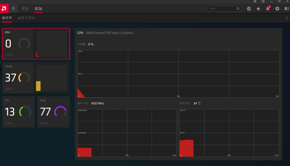
Task: Click the CPU 13 percent value
Action: [10, 112]
